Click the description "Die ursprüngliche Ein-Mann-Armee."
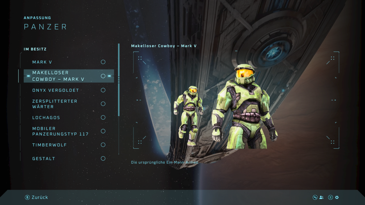Viewport: 365px width, 205px height. pyautogui.click(x=165, y=162)
